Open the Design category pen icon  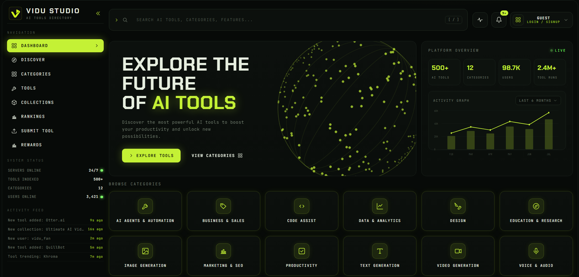[x=458, y=206]
